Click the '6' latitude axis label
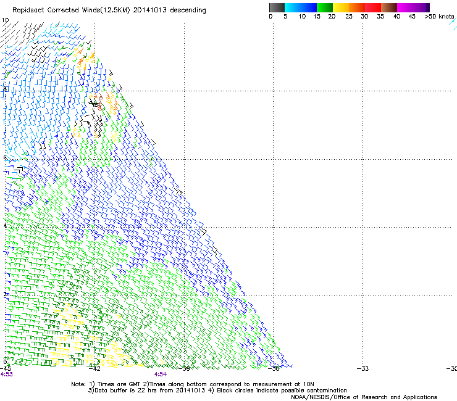 pos(5,157)
